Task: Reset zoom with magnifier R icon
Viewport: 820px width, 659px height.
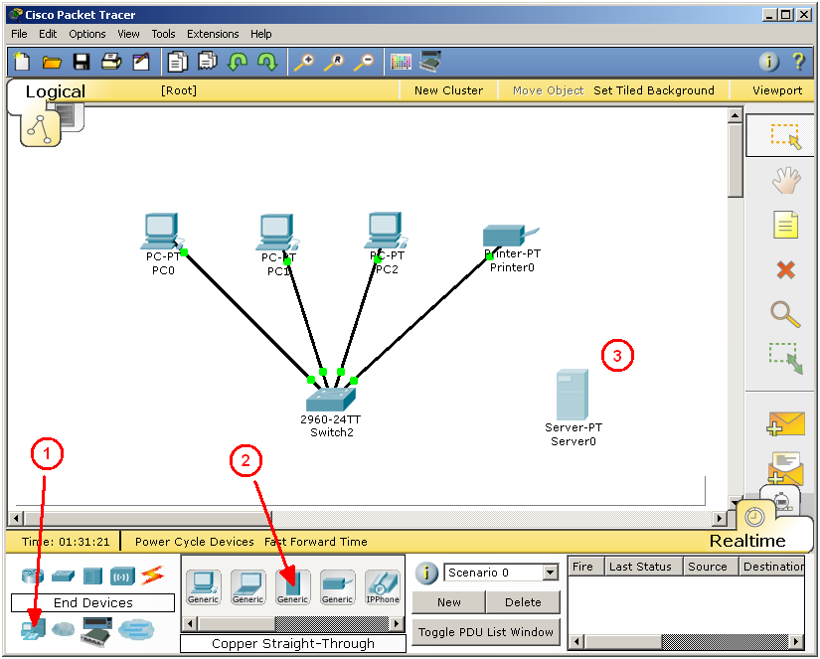Action: point(334,63)
